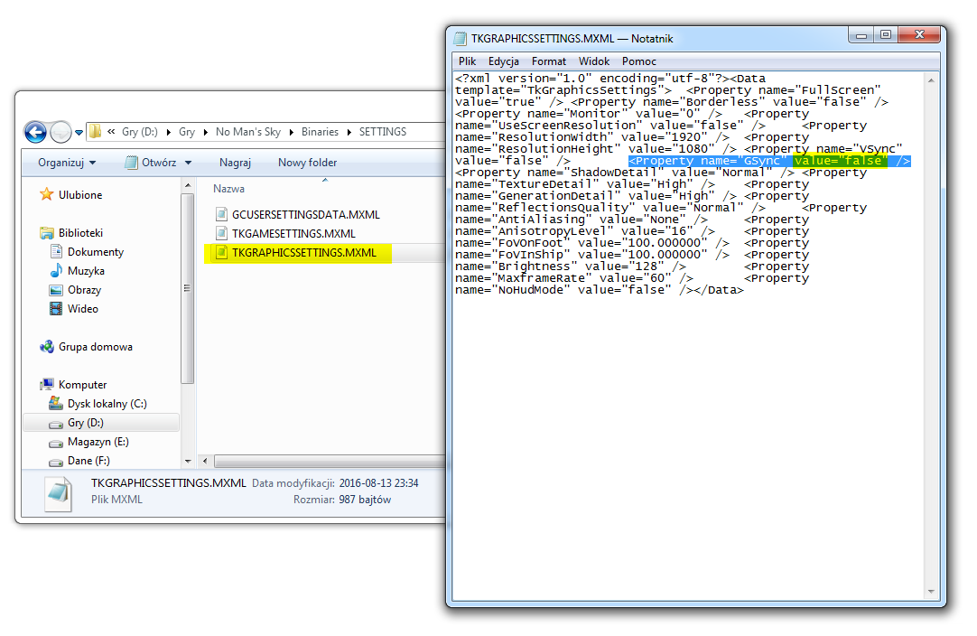This screenshot has width=977, height=636.
Task: Open the recent locations dropdown arrow in Explorer
Action: click(79, 133)
